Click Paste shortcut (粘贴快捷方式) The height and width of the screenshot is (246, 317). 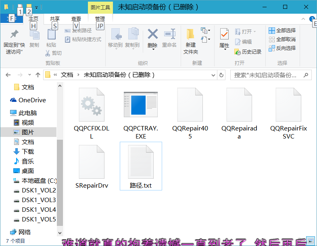pyautogui.click(x=83, y=39)
